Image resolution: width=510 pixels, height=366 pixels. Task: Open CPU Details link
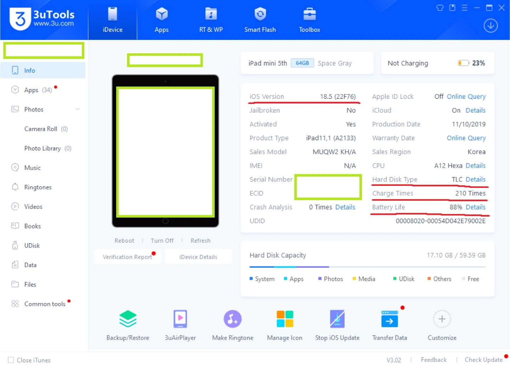[x=475, y=165]
